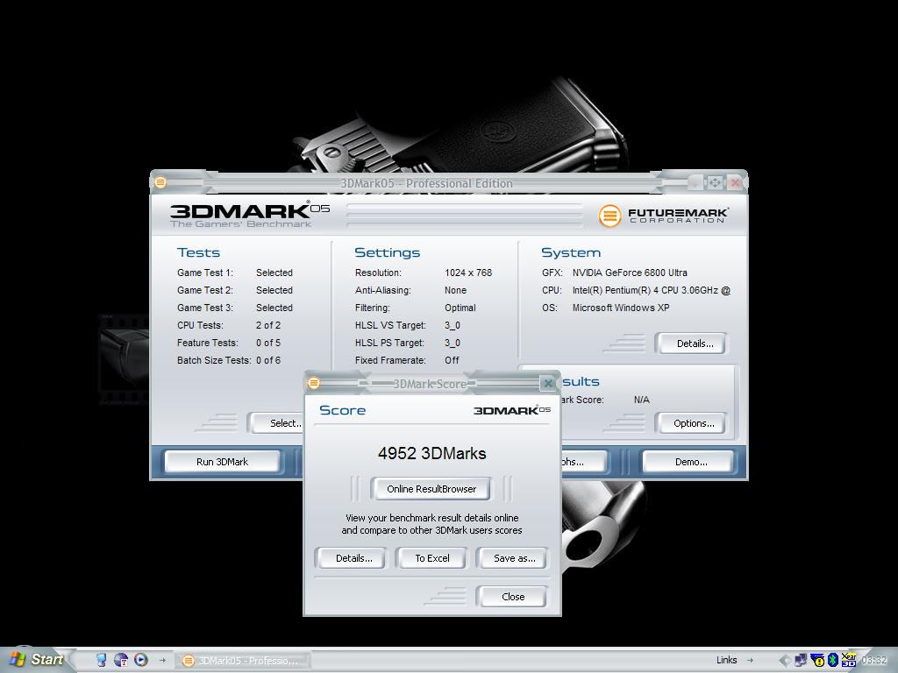This screenshot has height=673, width=898.
Task: Export the score To Excel
Action: coord(431,558)
